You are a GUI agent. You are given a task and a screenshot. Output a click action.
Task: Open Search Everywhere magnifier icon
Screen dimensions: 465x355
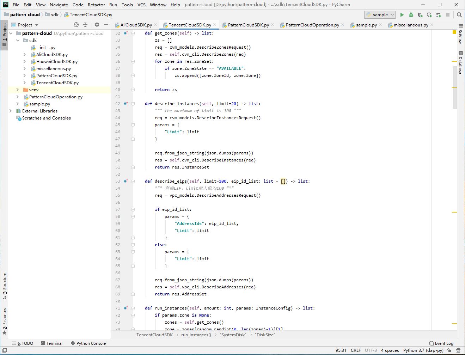tap(459, 15)
